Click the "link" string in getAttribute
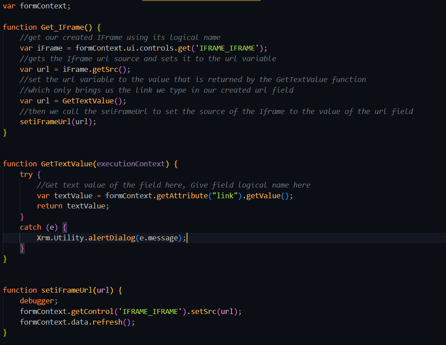 point(223,196)
